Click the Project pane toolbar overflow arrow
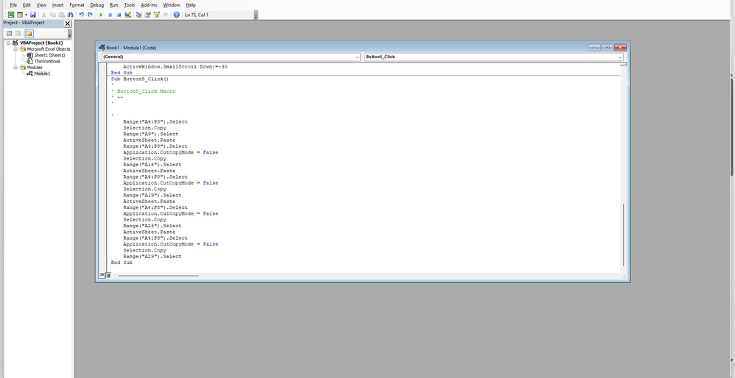735x378 pixels. click(x=70, y=34)
